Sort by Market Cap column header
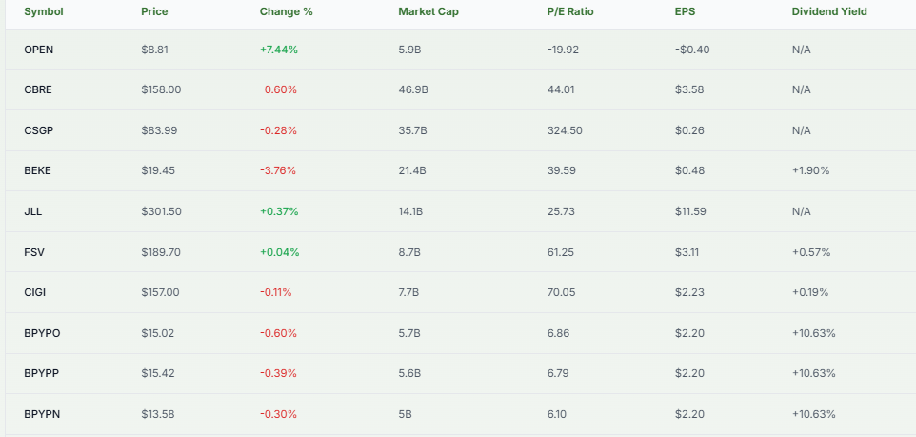 point(427,11)
